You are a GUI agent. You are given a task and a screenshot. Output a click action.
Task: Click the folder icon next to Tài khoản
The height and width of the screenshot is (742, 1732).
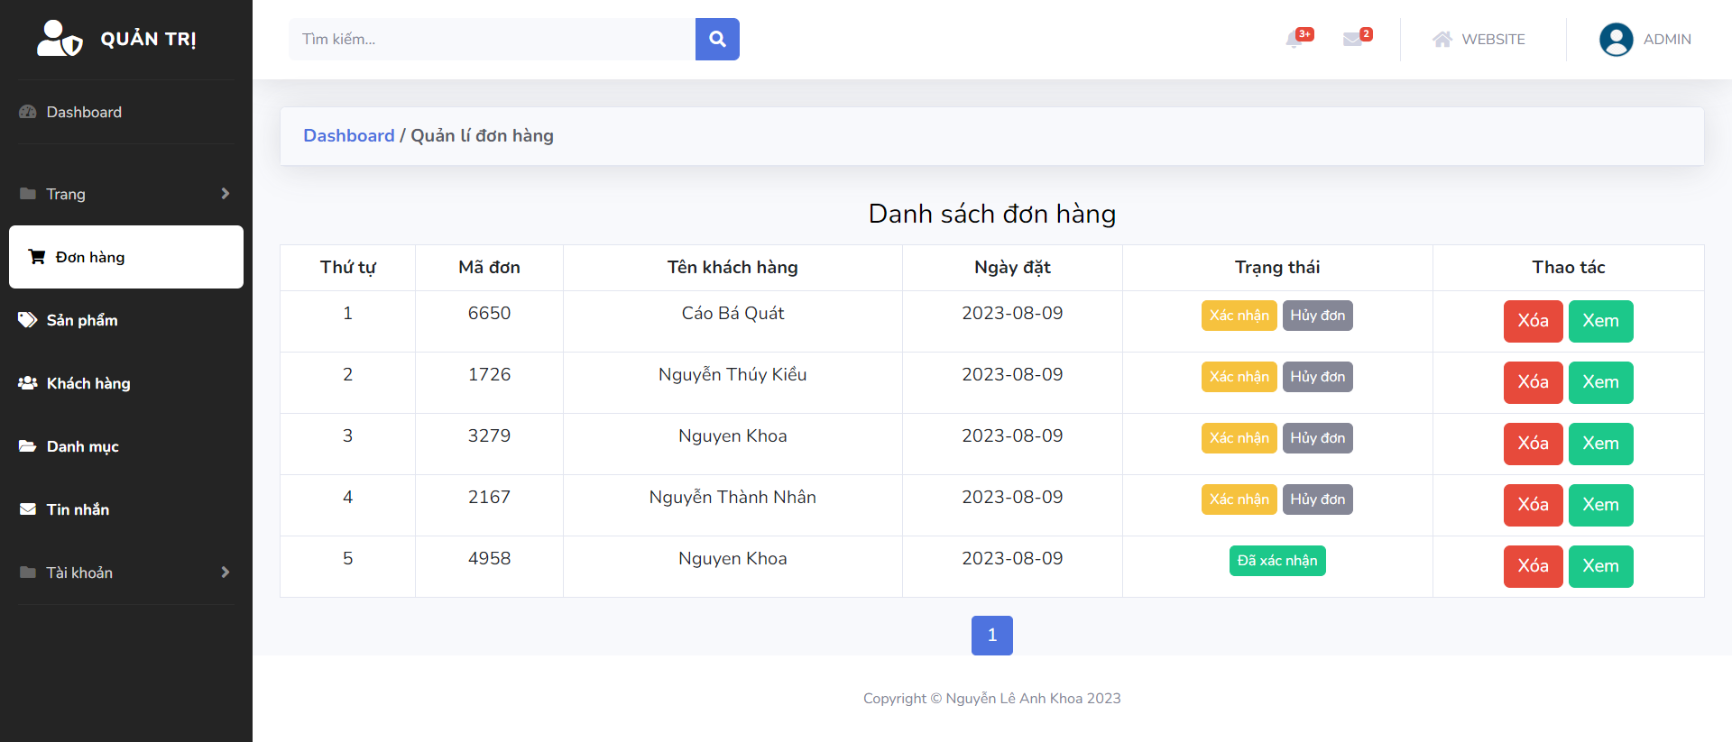28,573
